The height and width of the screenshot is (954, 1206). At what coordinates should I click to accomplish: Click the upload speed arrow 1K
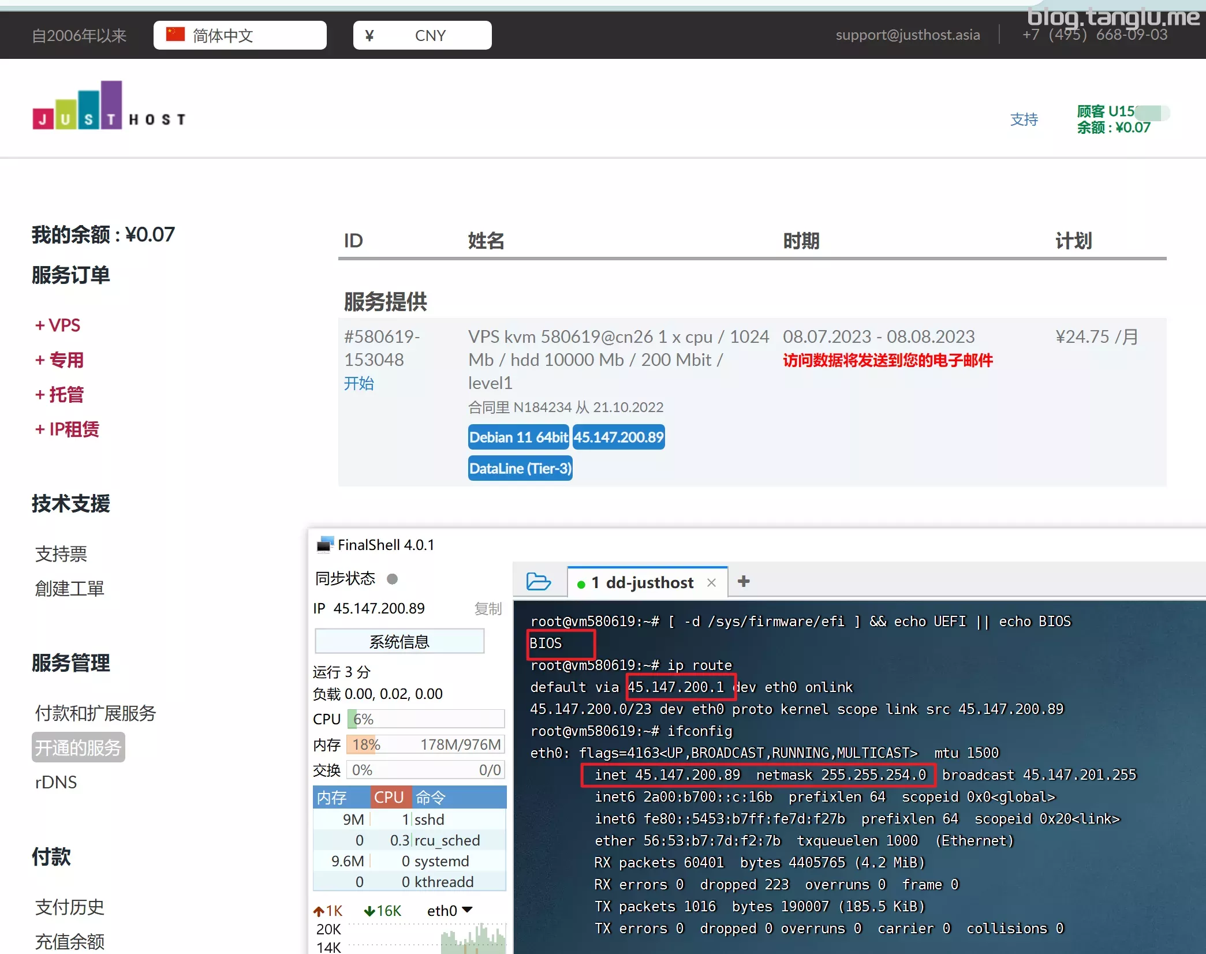click(327, 911)
